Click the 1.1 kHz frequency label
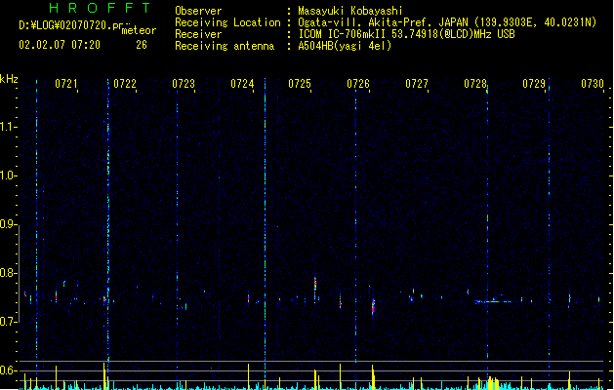The height and width of the screenshot is (390, 614). (8, 127)
